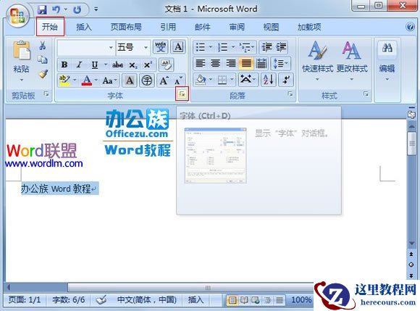Copy the selected text
This screenshot has height=311, width=420.
point(42,59)
